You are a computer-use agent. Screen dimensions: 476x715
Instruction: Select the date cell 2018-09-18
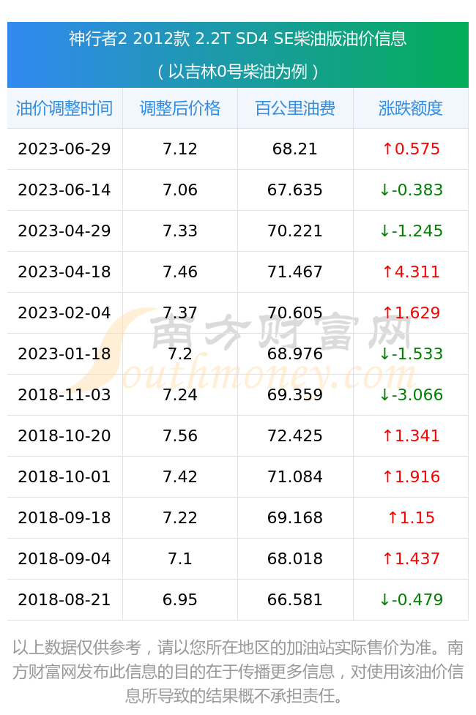click(x=64, y=518)
